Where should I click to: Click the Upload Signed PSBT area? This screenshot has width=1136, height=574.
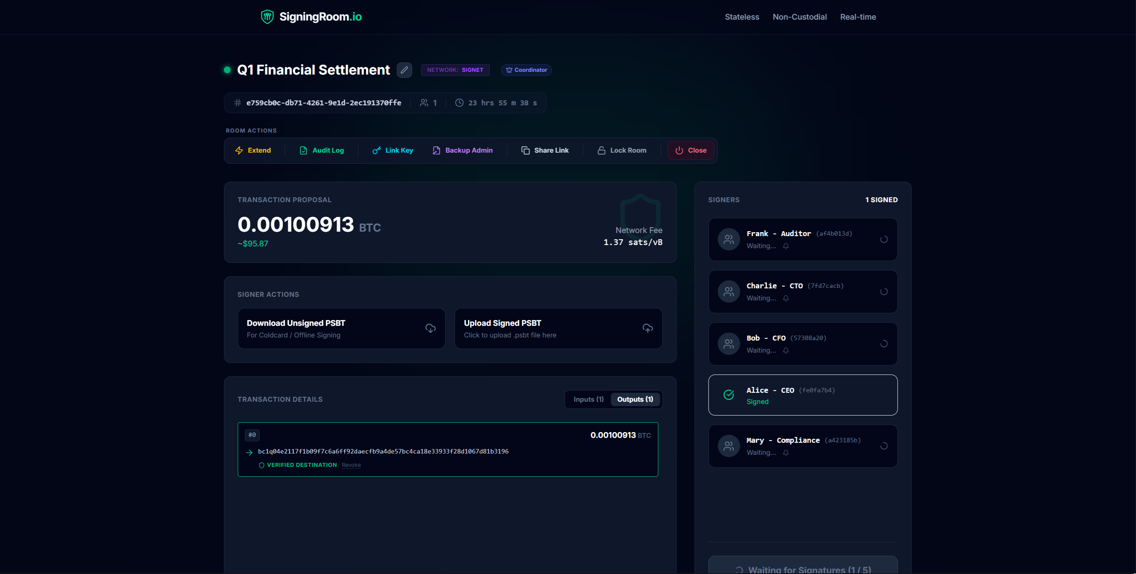click(558, 328)
